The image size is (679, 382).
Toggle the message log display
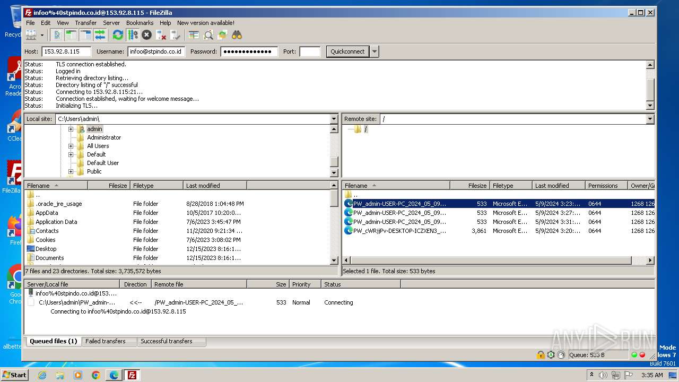pos(57,35)
